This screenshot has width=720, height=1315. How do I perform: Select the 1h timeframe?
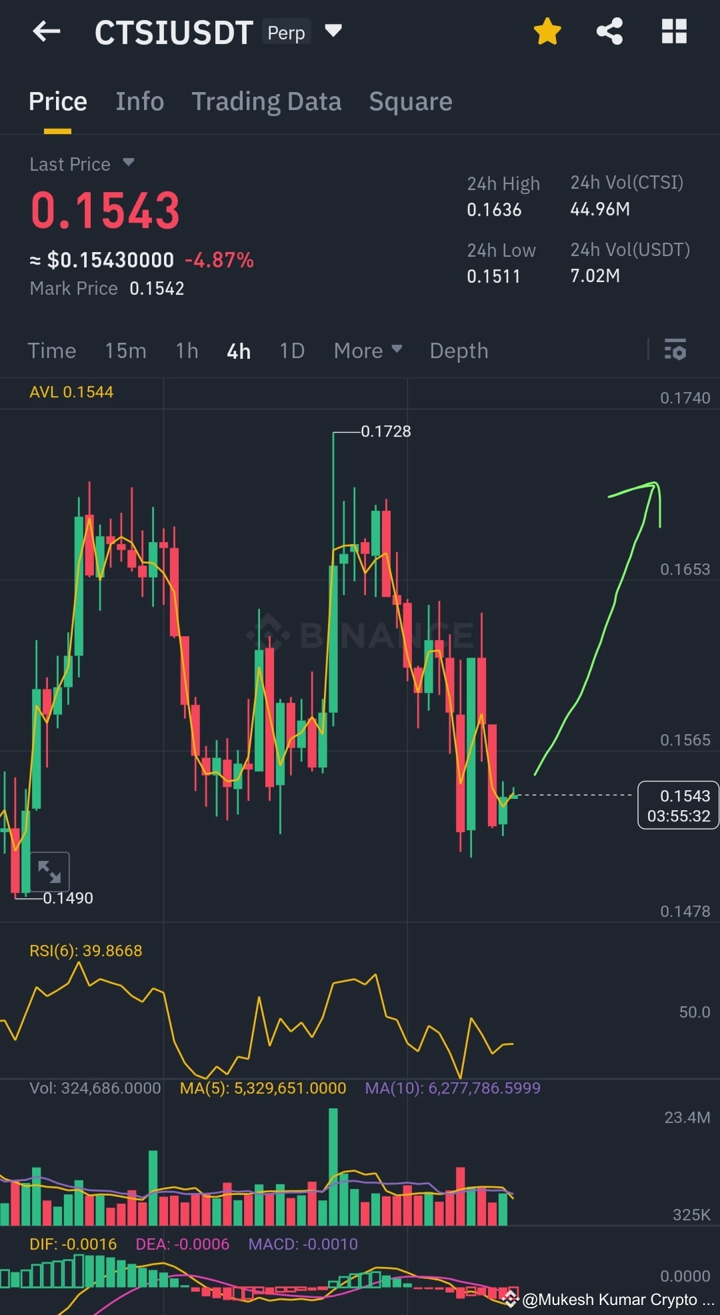click(x=187, y=351)
